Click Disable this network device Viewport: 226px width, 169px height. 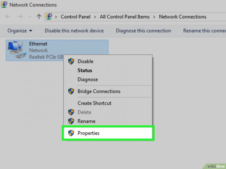(74, 31)
